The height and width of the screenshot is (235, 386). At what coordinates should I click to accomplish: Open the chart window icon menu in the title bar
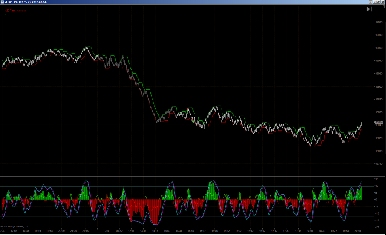[2, 2]
